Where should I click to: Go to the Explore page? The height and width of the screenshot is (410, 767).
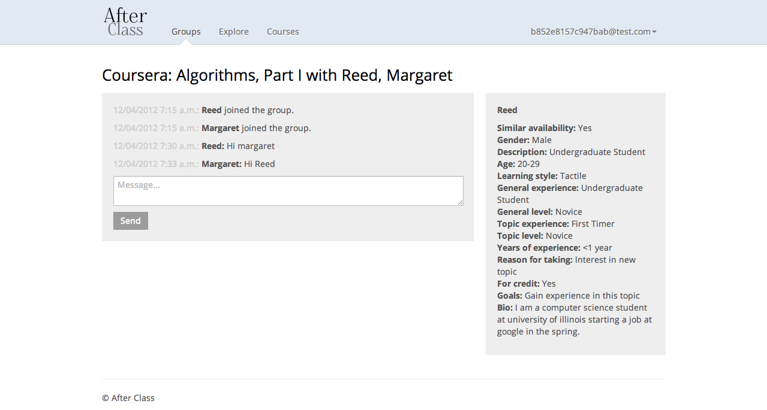[233, 32]
